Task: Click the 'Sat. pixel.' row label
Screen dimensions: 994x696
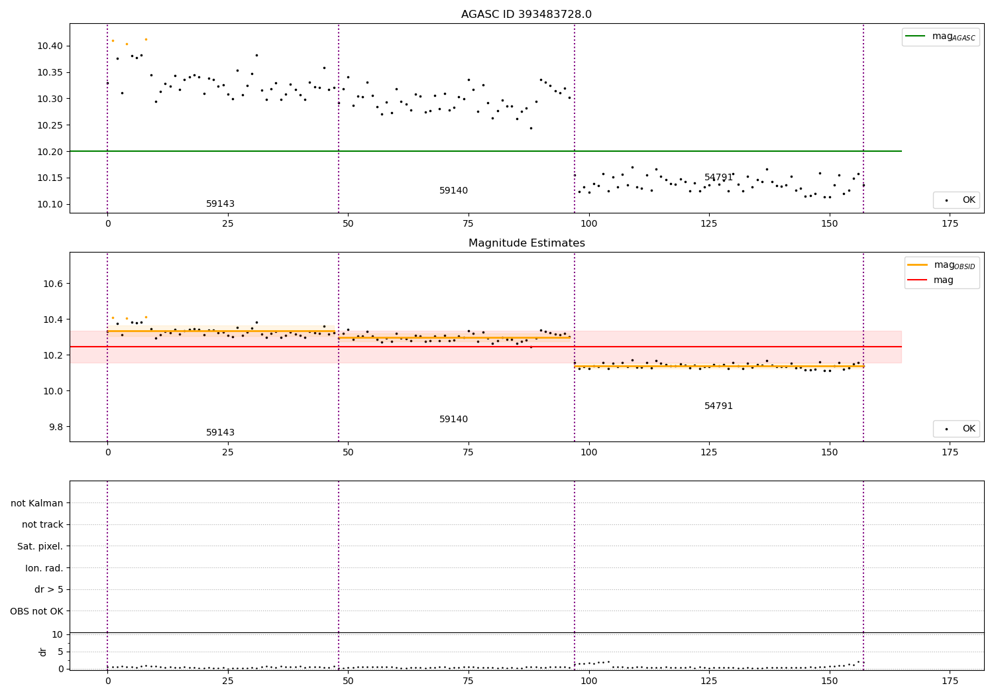Action: (x=40, y=546)
